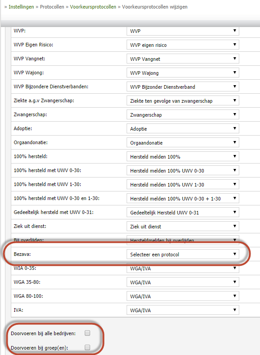Enable Doorvoeren bij alle bedrijven checkbox
Image resolution: width=260 pixels, height=355 pixels.
tap(87, 333)
